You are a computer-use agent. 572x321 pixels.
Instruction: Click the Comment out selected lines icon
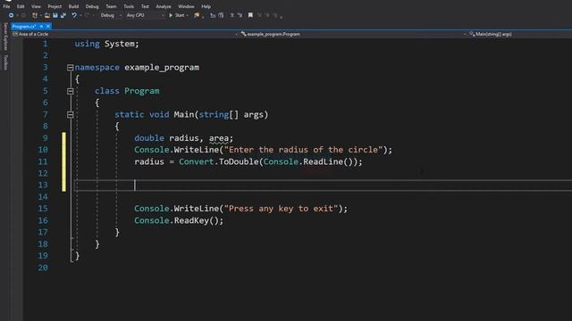[x=232, y=15]
